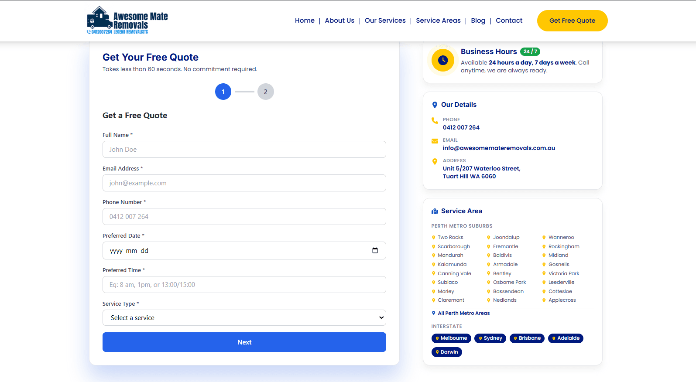Screen dimensions: 696x382
Task: Click the Our Details location pin icon
Action: point(435,105)
